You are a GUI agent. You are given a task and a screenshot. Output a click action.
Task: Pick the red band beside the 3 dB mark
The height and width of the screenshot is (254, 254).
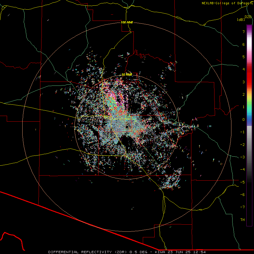[x=249, y=82]
